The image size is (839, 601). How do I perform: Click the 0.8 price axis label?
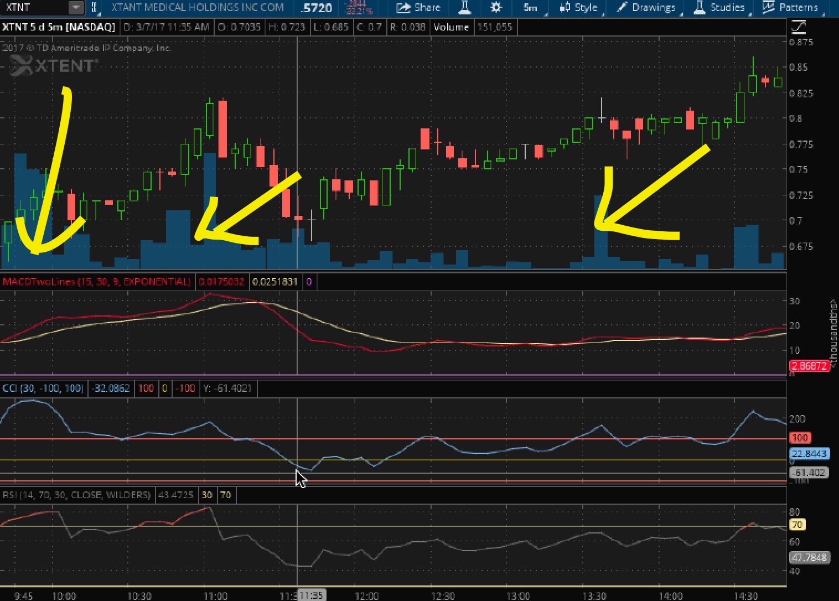click(796, 118)
